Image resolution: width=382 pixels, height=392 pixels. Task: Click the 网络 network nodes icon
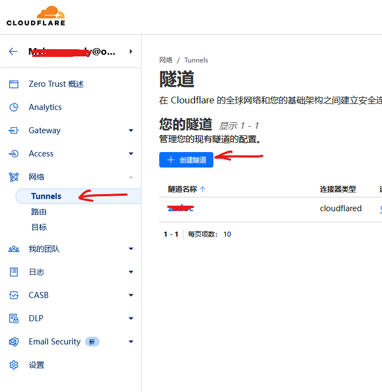tap(14, 177)
